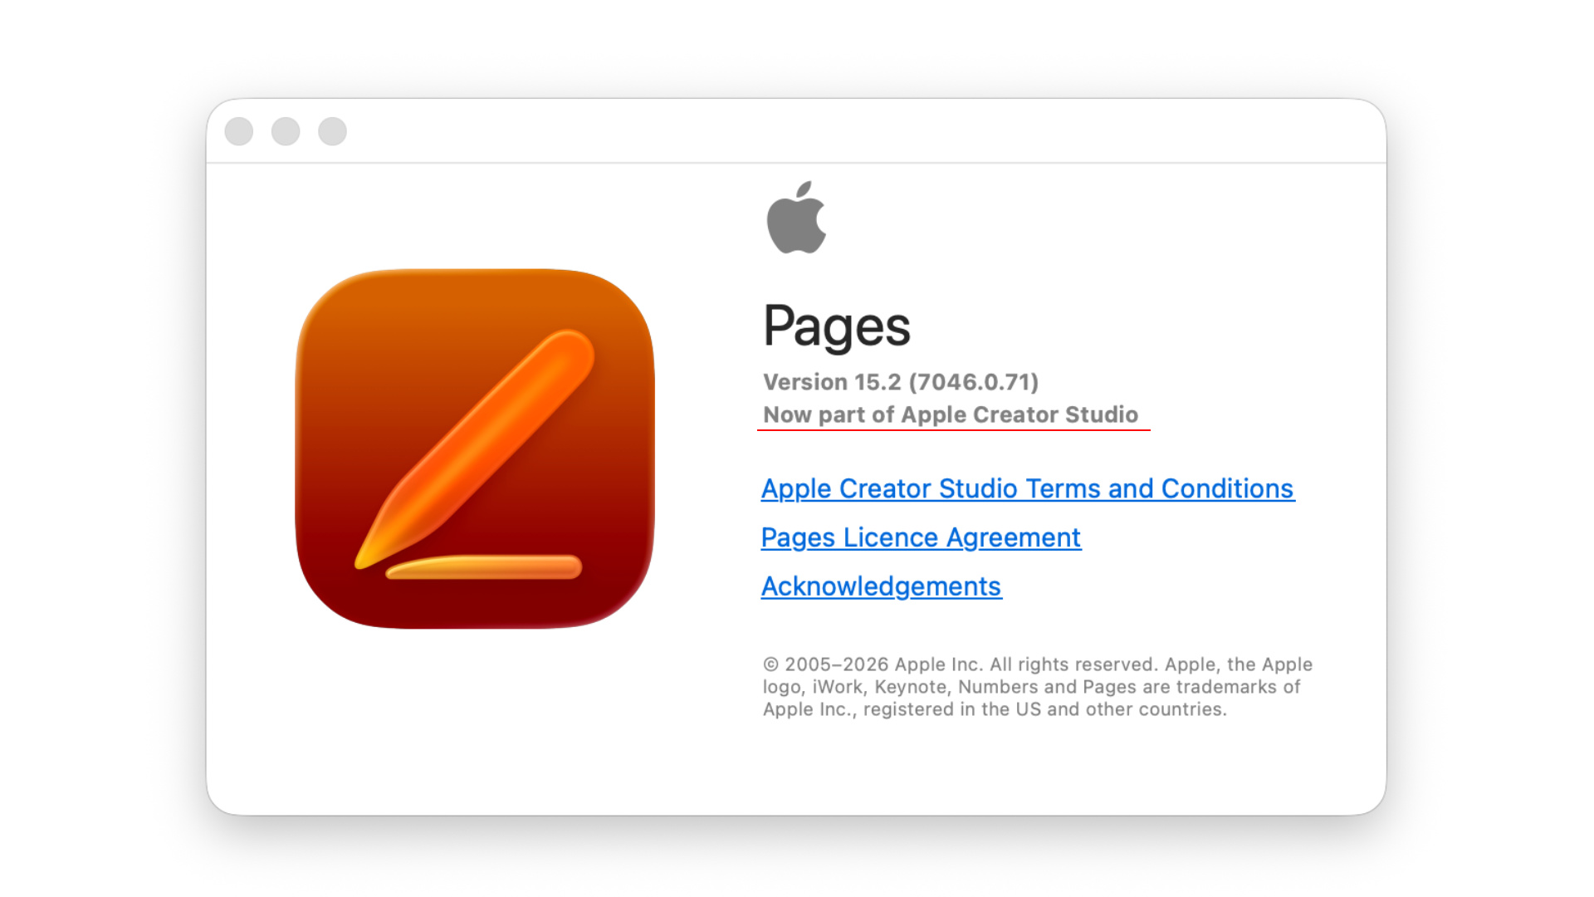Image resolution: width=1594 pixels, height=897 pixels.
Task: Close the About Pages window
Action: point(239,131)
